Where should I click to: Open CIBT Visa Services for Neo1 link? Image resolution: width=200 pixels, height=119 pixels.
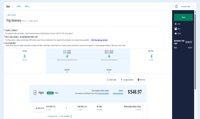click(x=100, y=40)
